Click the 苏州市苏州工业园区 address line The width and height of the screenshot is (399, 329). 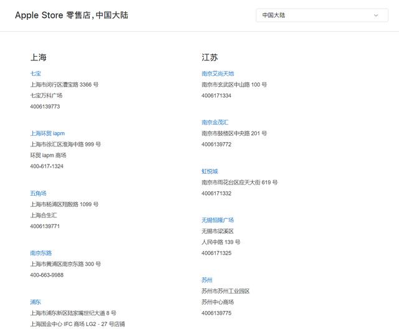click(226, 291)
